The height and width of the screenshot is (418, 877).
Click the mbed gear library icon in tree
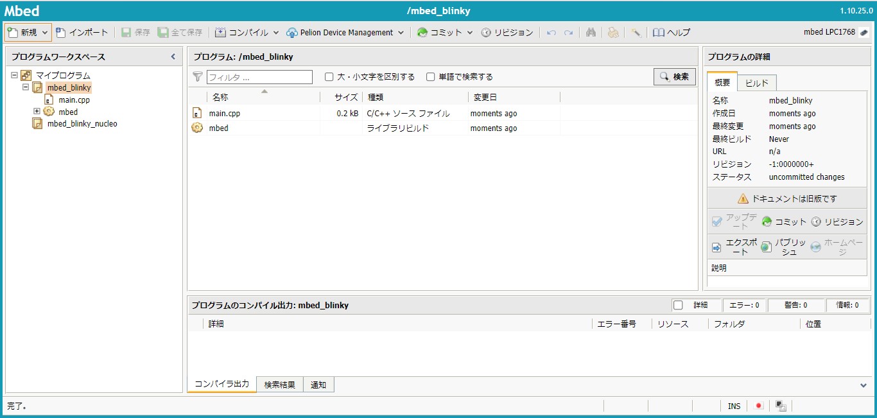click(x=49, y=112)
